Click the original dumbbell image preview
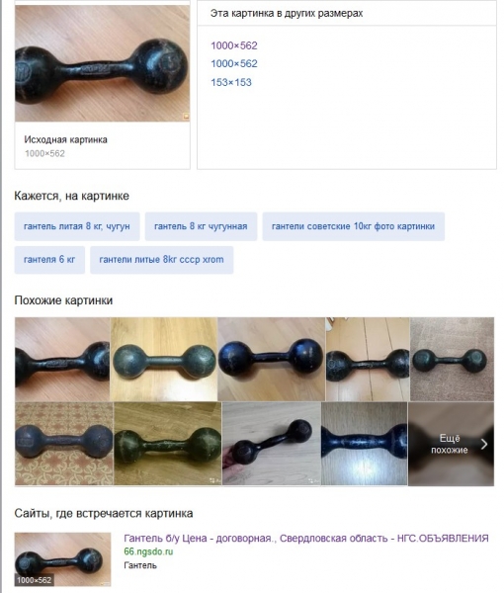The image size is (504, 593). [x=102, y=63]
